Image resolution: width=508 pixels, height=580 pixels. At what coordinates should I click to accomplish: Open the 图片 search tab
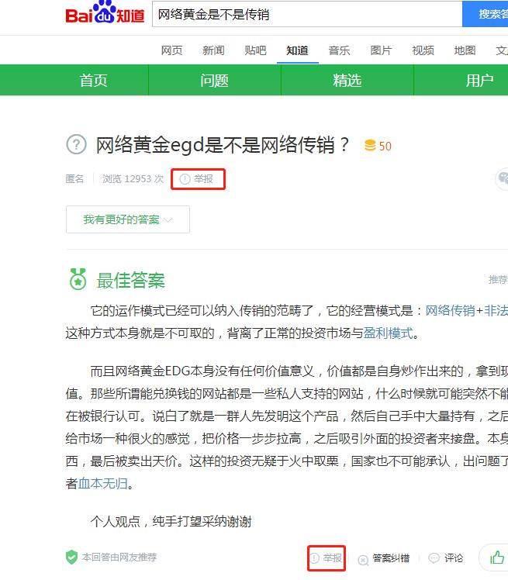(x=381, y=50)
